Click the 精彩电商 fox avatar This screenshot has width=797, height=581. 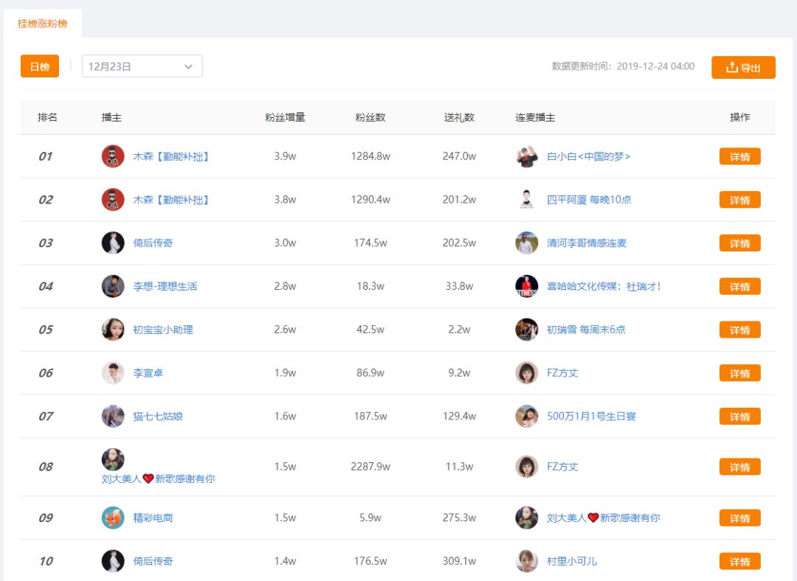pos(113,518)
